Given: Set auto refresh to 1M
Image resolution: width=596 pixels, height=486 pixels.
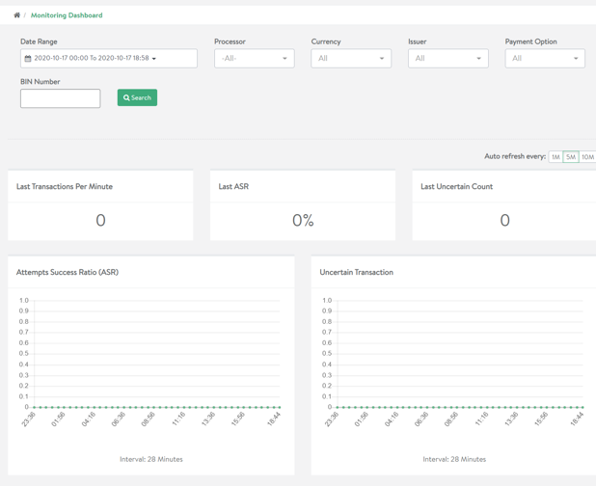Looking at the screenshot, I should tap(555, 157).
